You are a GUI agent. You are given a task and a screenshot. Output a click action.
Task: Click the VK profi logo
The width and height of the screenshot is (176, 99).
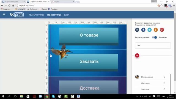coord(17,15)
